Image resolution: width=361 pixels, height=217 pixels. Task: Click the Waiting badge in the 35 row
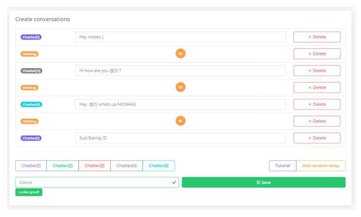(x=30, y=88)
